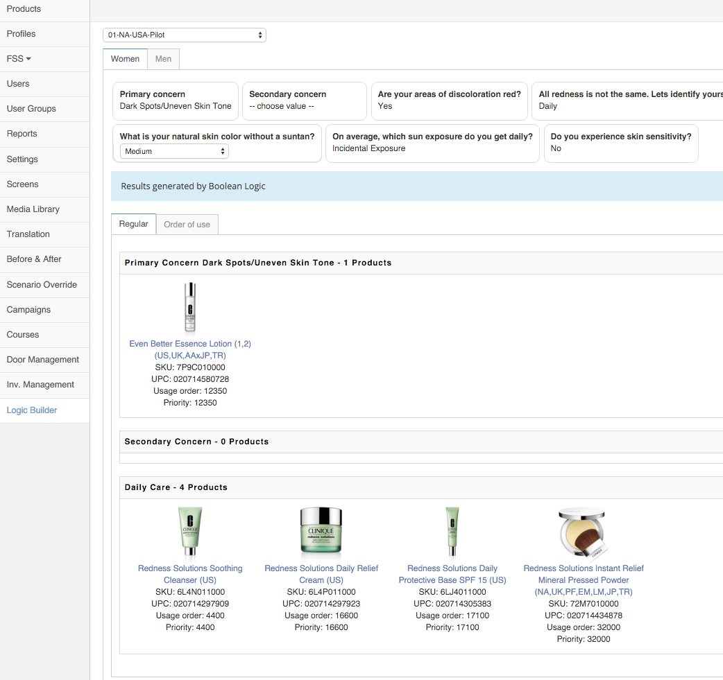This screenshot has width=723, height=680.
Task: Switch to the Women tab
Action: 125,58
